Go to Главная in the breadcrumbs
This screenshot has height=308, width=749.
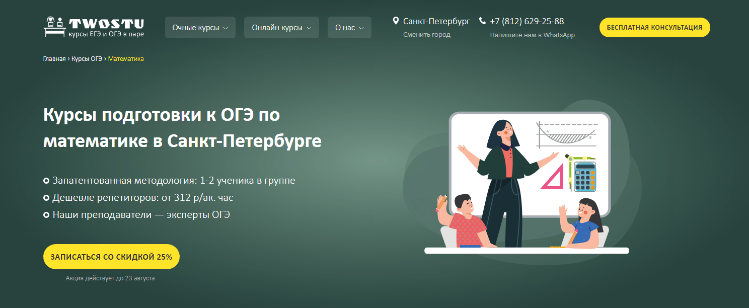click(x=54, y=59)
